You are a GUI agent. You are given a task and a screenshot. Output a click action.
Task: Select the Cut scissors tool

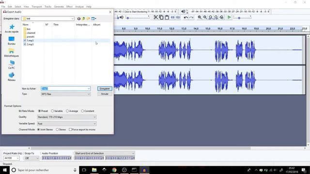[155, 17]
